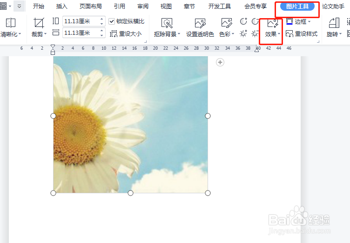Switch to the 插入 tab
This screenshot has width=350, height=243.
[61, 6]
